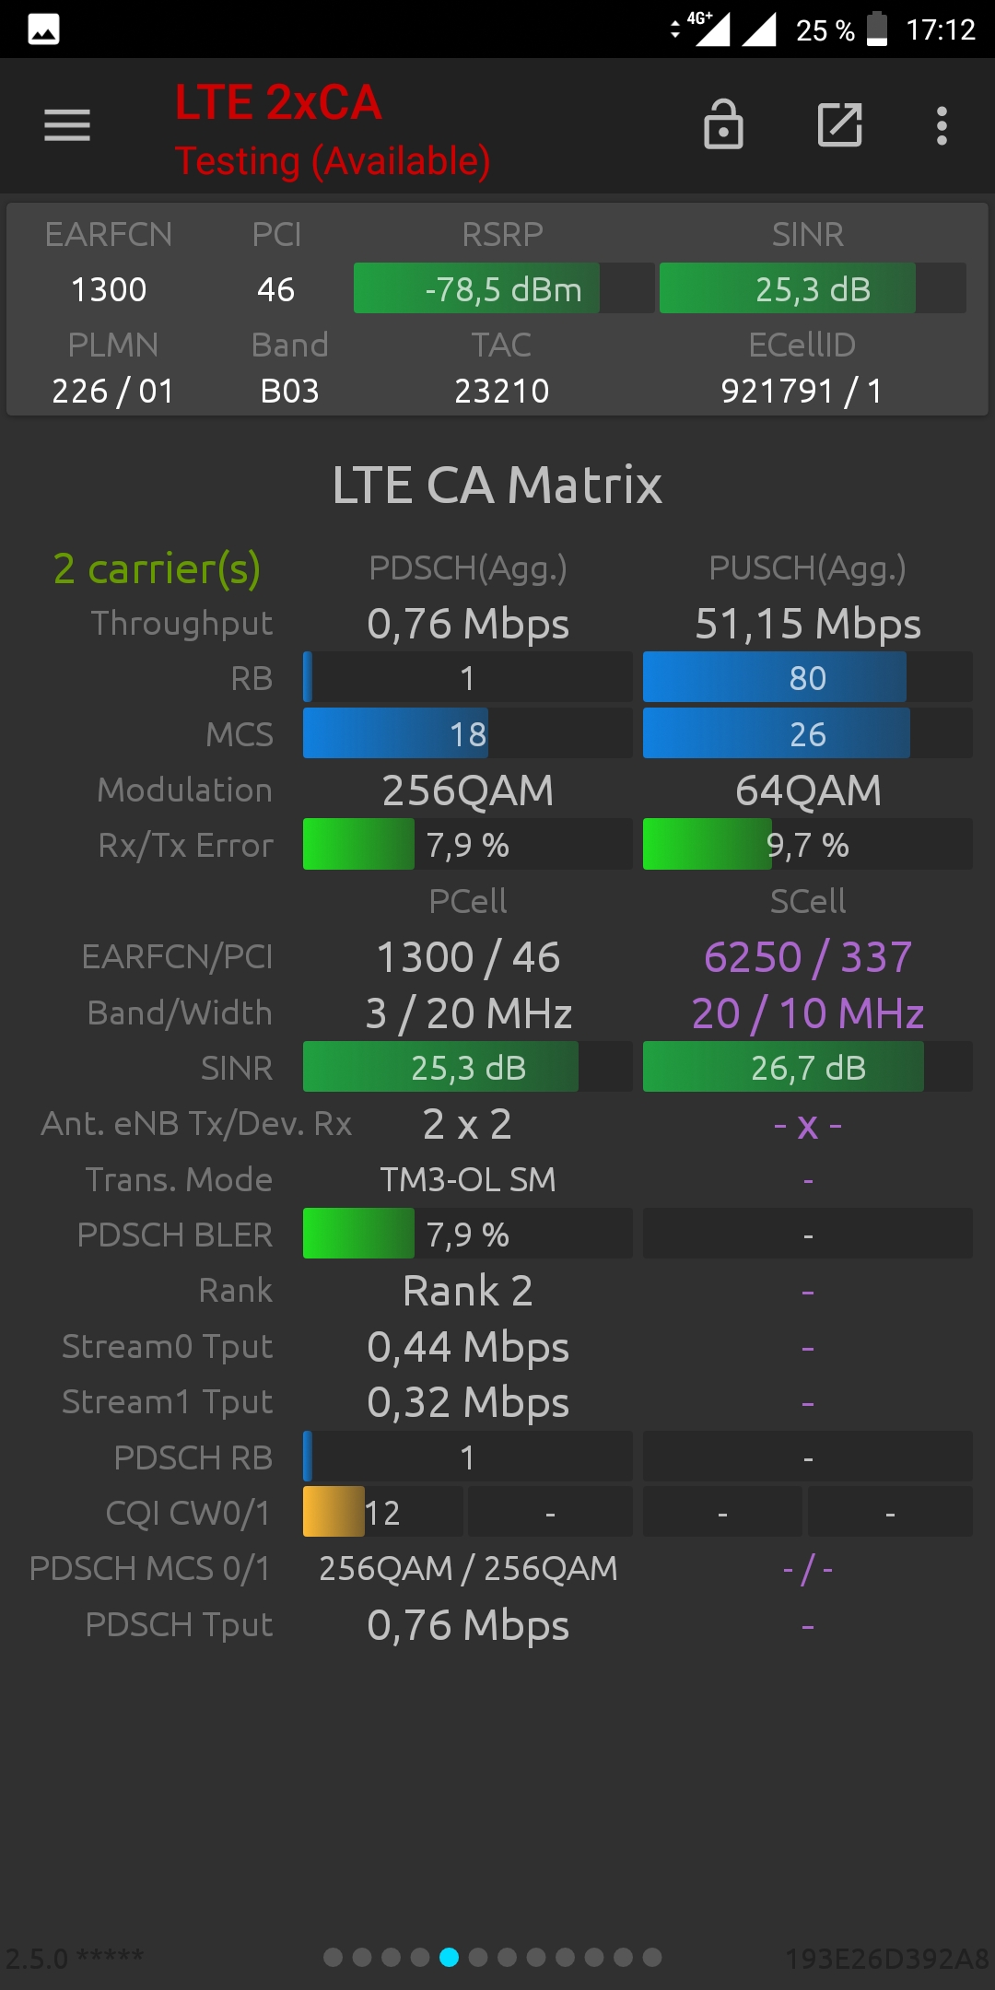Image resolution: width=995 pixels, height=1990 pixels.
Task: Tap the PUSCH RB 80 bar
Action: pyautogui.click(x=807, y=678)
